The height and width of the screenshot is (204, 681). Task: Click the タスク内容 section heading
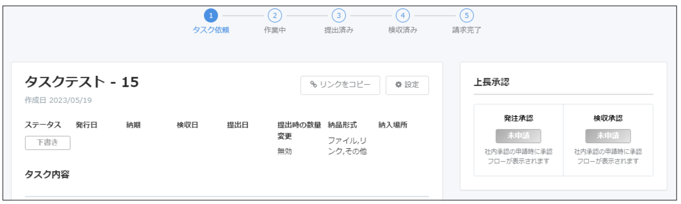coord(47,175)
